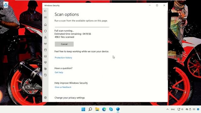Cancel the running full scan
Screen dimensions: 201x113
click(x=64, y=44)
